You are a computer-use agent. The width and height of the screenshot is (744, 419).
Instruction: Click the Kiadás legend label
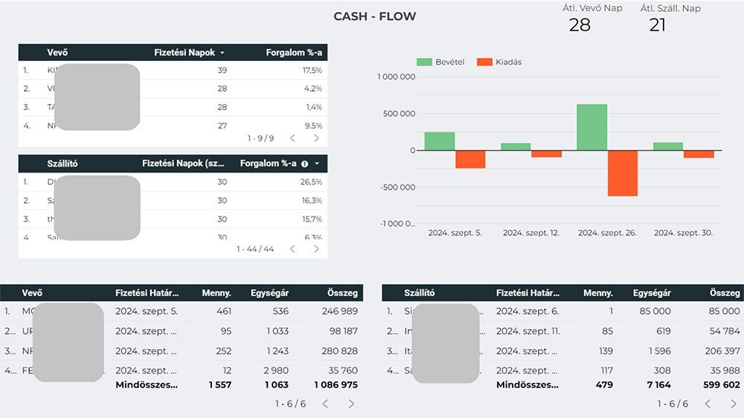508,62
